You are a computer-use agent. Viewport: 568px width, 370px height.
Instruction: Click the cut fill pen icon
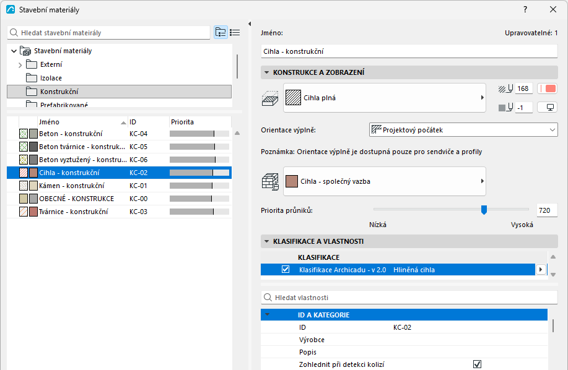(x=505, y=88)
